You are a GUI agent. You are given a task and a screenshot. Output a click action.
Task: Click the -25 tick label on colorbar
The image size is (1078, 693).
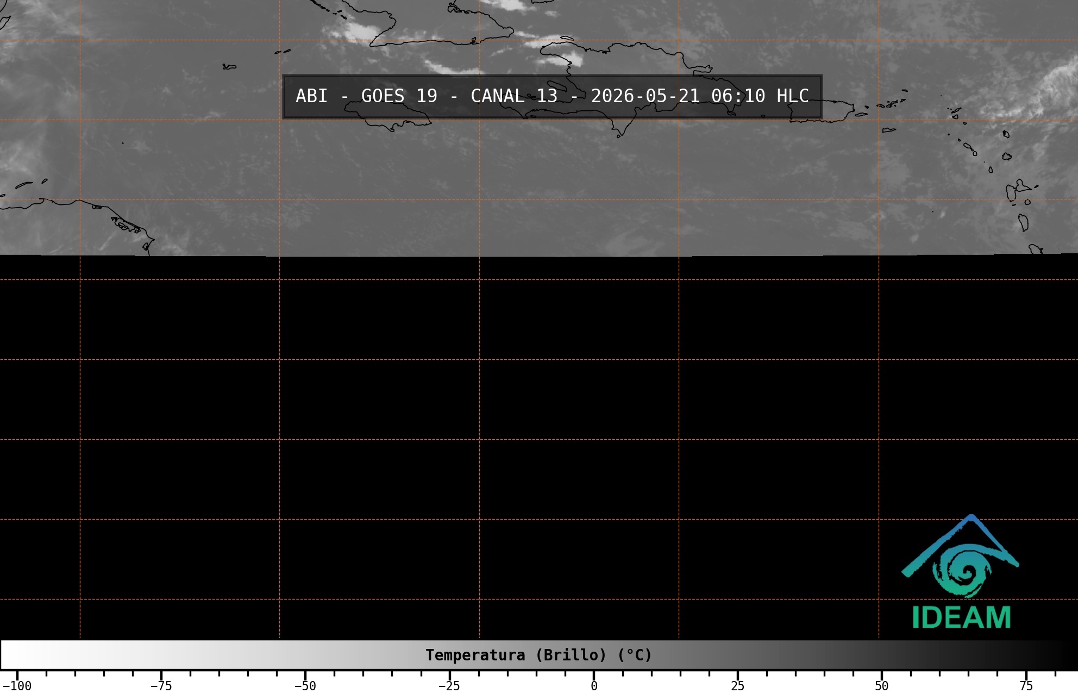[x=449, y=686]
